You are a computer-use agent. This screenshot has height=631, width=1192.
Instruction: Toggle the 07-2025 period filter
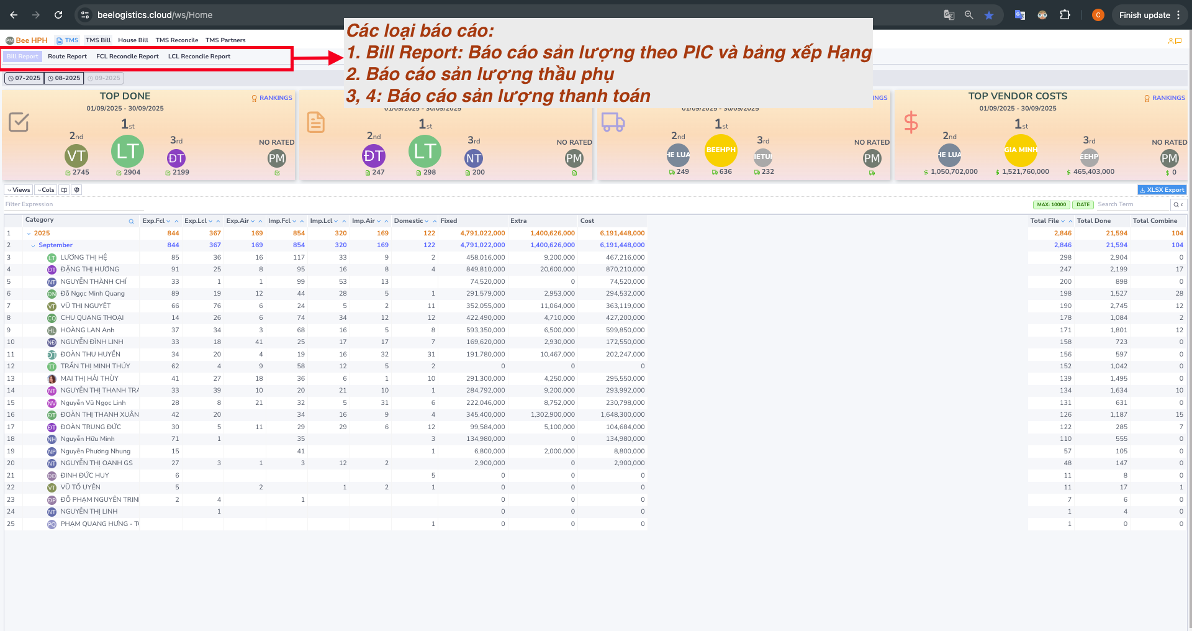point(24,78)
